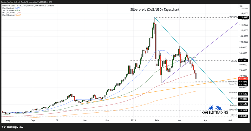Select the SMA (50, close) indicator legend
This screenshot has width=251, height=131.
11,10
